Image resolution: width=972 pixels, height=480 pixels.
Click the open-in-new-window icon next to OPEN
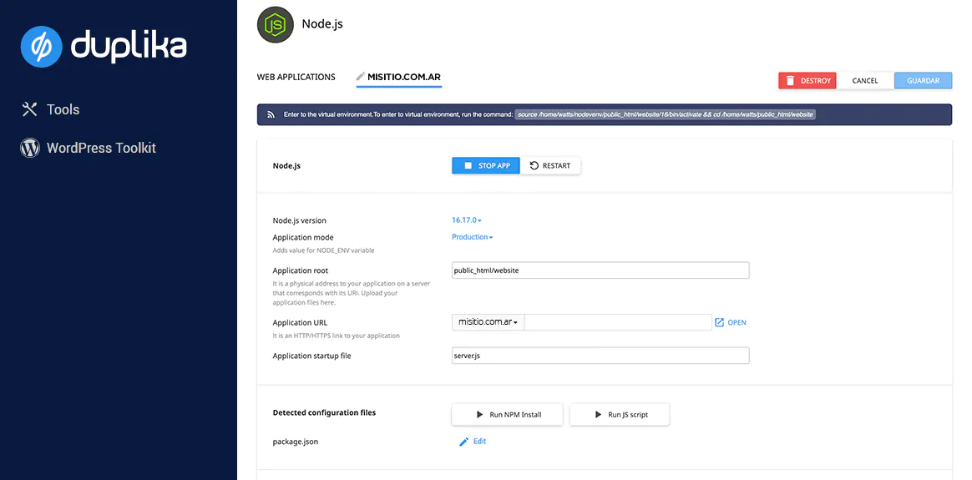(x=719, y=322)
